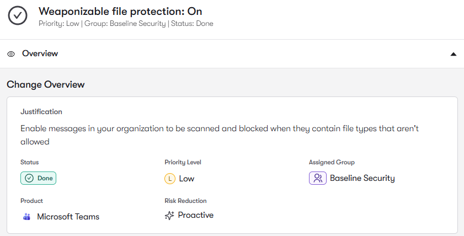The width and height of the screenshot is (464, 236).
Task: Click the Proactive sparkle icon
Action: [x=170, y=216]
